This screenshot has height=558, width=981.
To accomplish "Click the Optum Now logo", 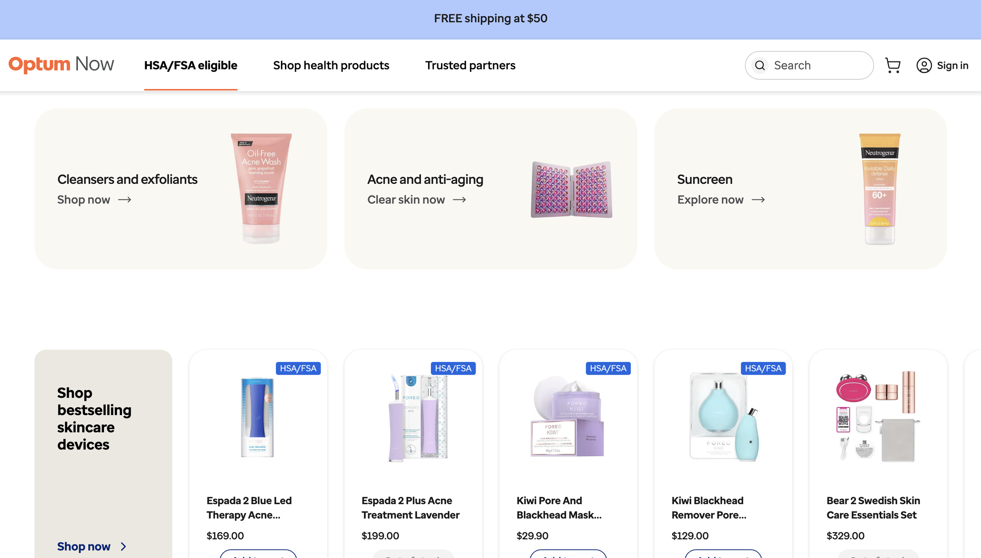I will click(x=61, y=64).
